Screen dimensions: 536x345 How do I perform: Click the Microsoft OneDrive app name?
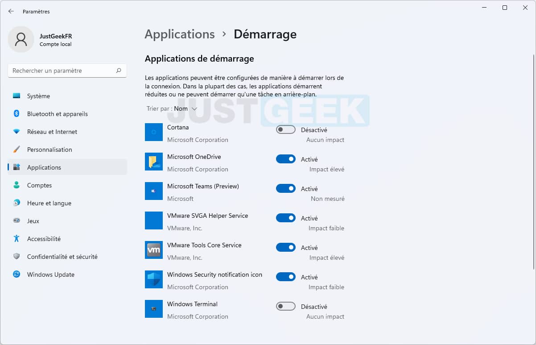194,157
